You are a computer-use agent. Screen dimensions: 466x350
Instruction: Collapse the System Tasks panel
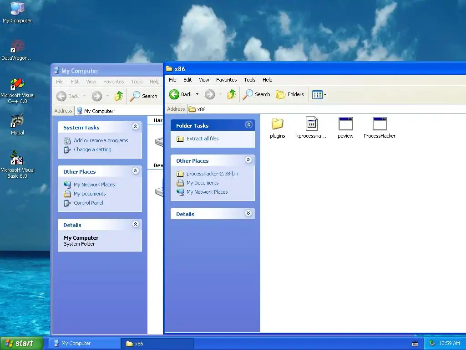pyautogui.click(x=136, y=127)
